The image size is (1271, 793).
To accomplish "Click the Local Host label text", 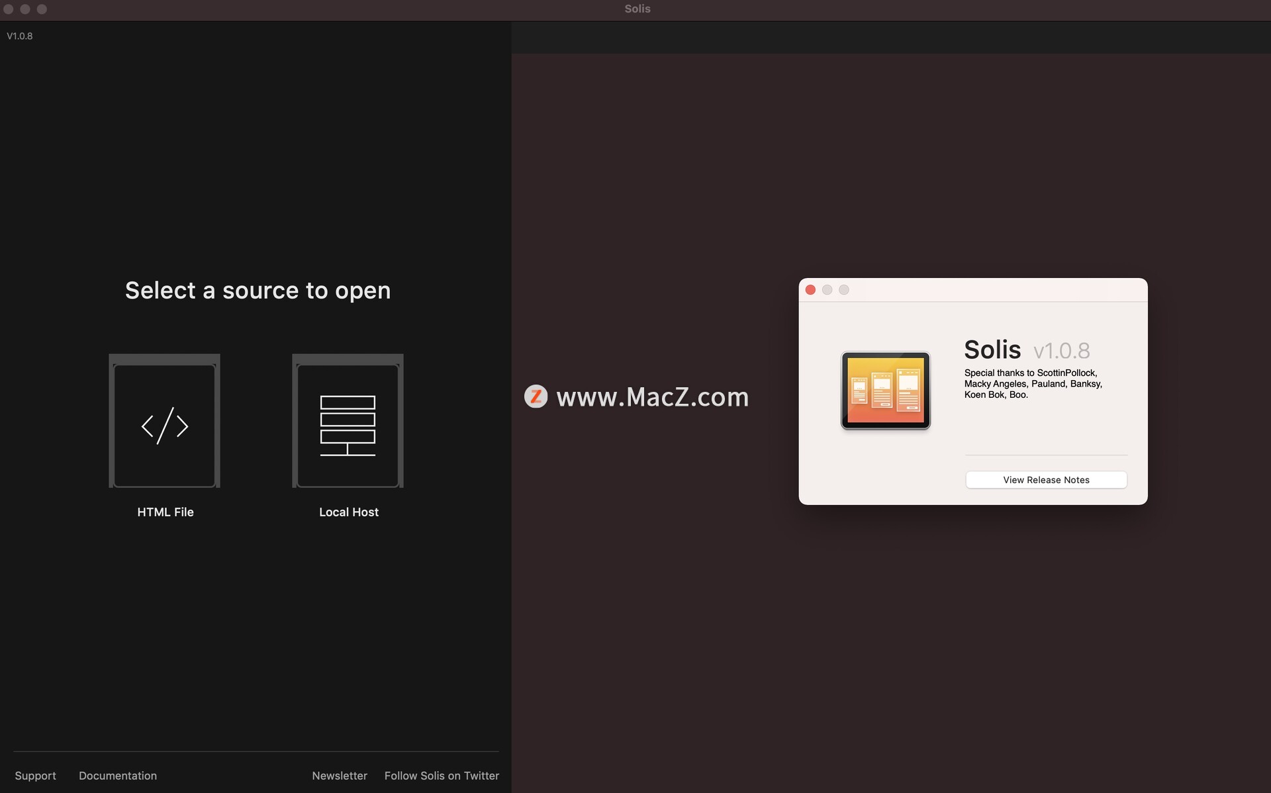I will (348, 512).
